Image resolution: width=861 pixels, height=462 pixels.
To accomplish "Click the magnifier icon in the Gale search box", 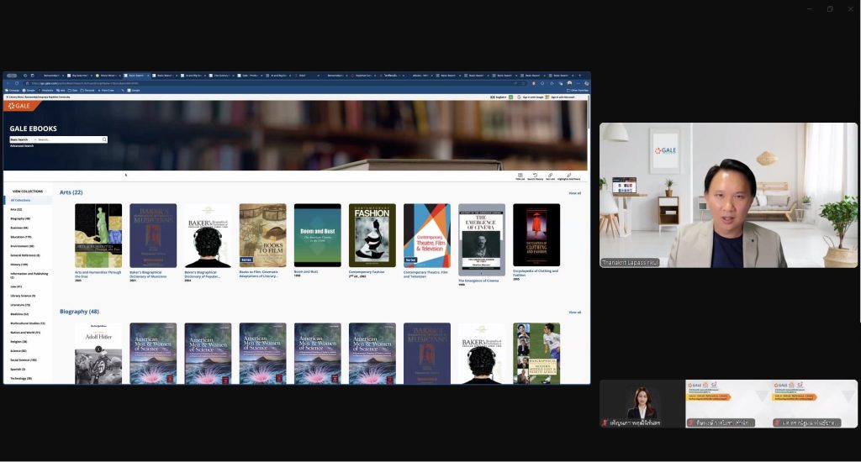I will tap(104, 139).
